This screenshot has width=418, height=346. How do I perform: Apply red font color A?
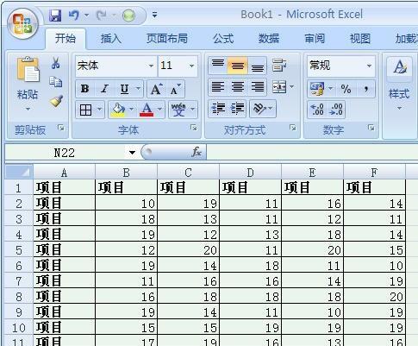[147, 110]
